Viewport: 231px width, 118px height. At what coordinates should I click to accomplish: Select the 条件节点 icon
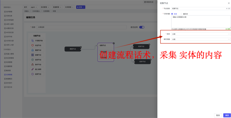pos(33,65)
